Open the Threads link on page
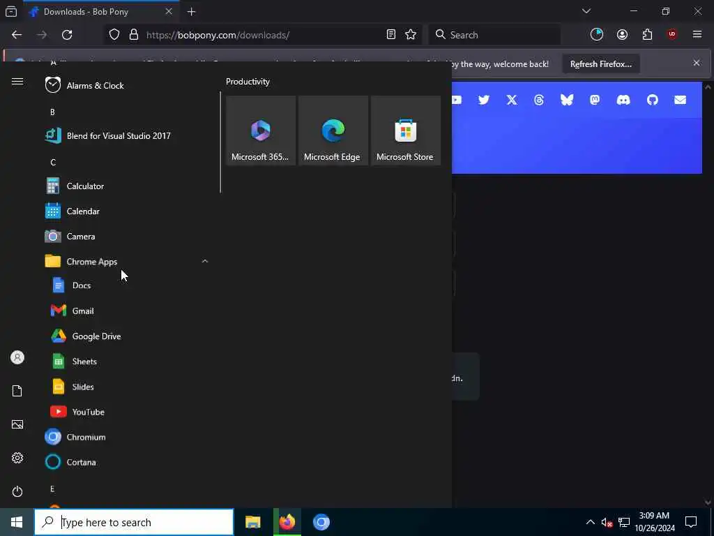This screenshot has width=714, height=536. click(539, 100)
